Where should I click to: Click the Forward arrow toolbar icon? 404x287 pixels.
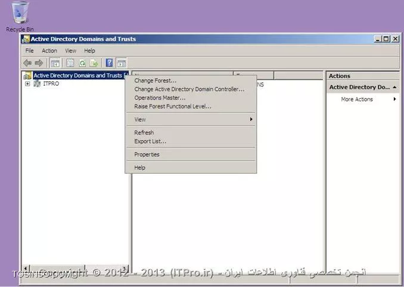tap(39, 63)
